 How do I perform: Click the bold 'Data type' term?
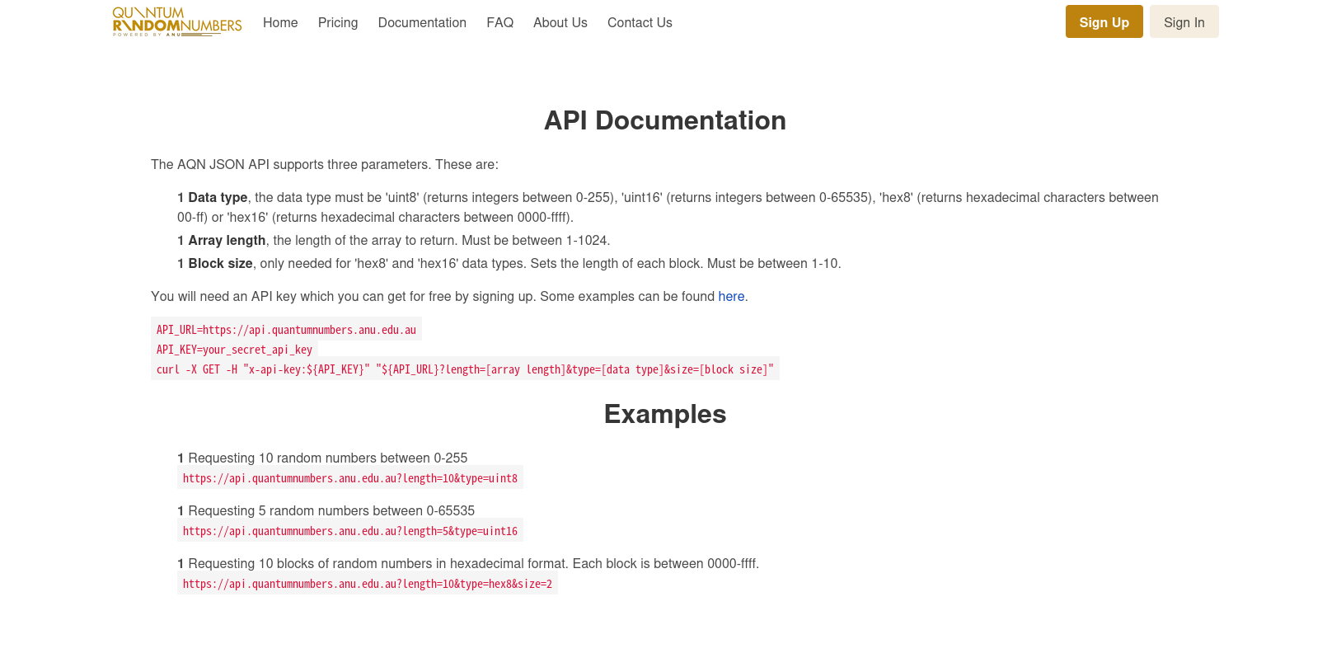tap(218, 198)
